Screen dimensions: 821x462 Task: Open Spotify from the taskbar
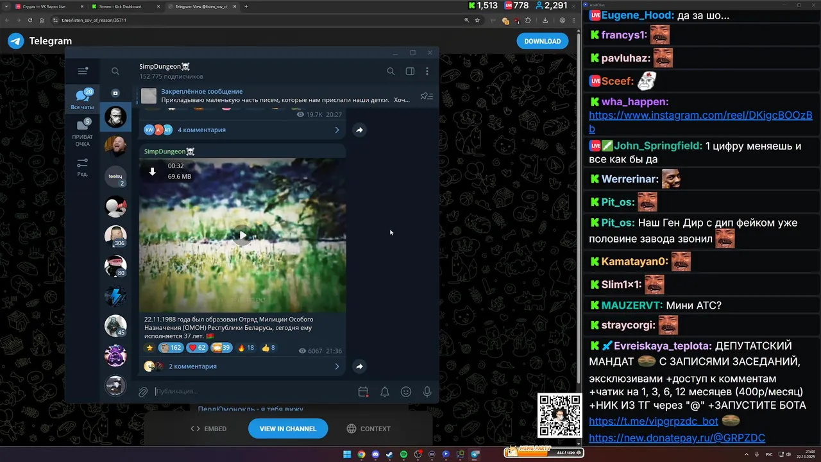pos(403,454)
